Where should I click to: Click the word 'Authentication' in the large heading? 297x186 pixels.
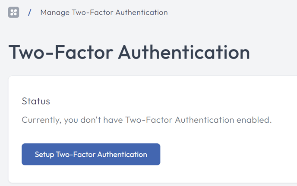tap(184, 52)
